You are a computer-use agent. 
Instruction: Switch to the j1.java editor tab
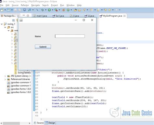[x=74, y=16]
